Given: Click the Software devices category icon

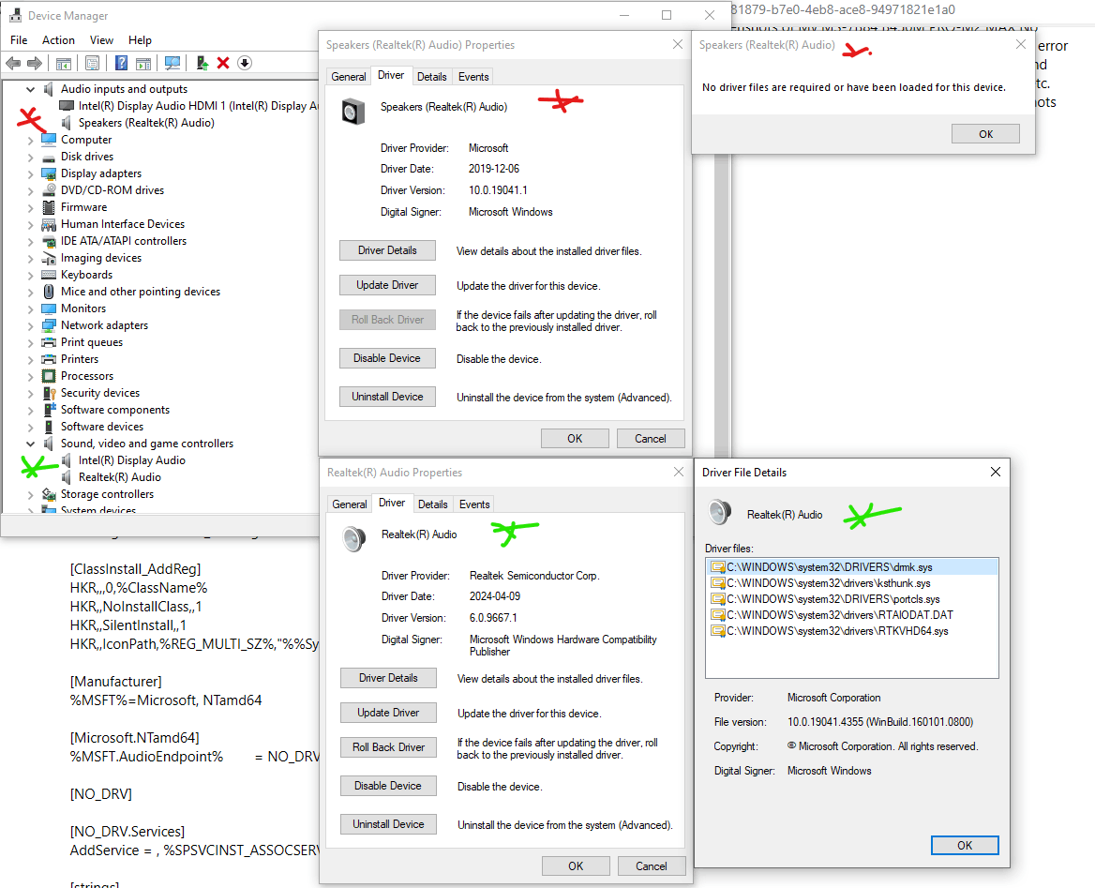Looking at the screenshot, I should 49,427.
